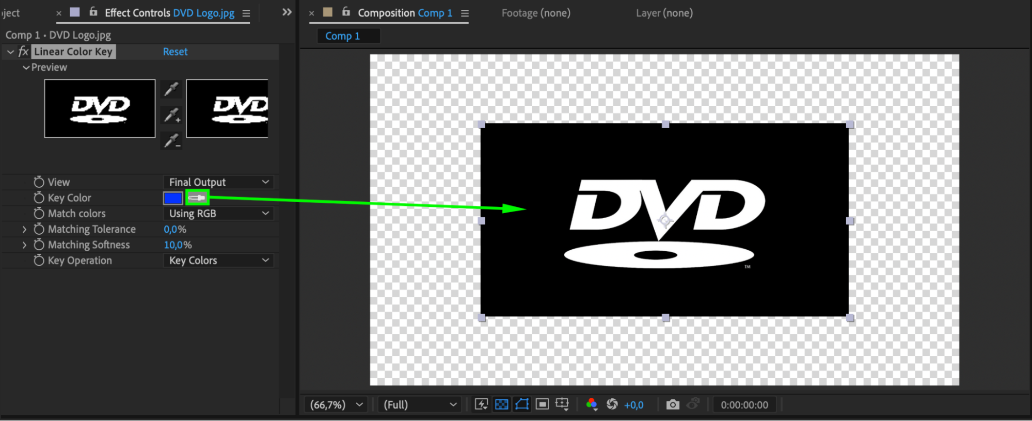Toggle the Composition viewer lock
Screen dimensions: 1032x421
click(x=346, y=11)
